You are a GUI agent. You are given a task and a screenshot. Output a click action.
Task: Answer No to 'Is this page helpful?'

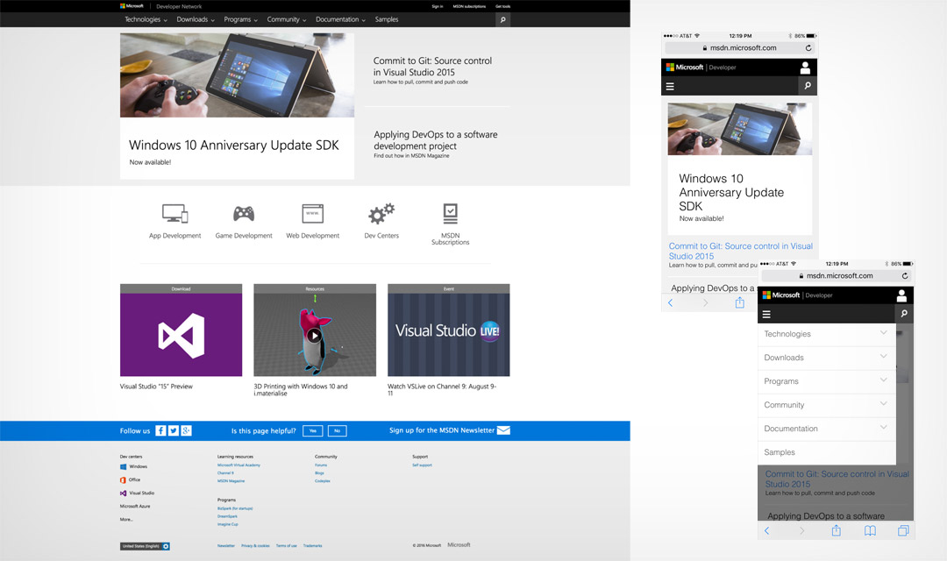337,430
